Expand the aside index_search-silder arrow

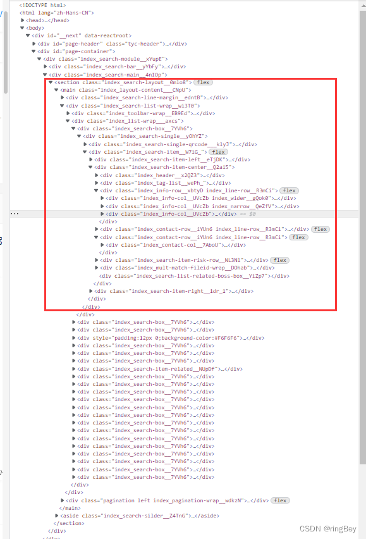(x=57, y=516)
